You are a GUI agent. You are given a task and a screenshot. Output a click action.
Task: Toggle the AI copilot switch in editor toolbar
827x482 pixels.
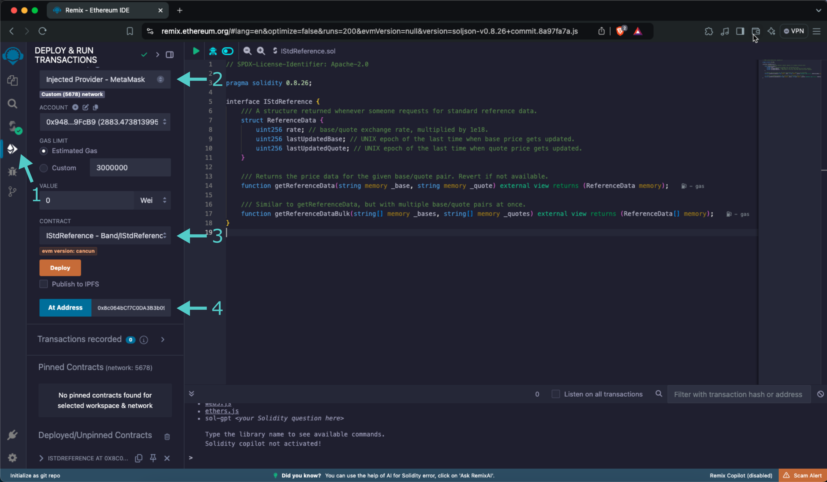(x=228, y=51)
